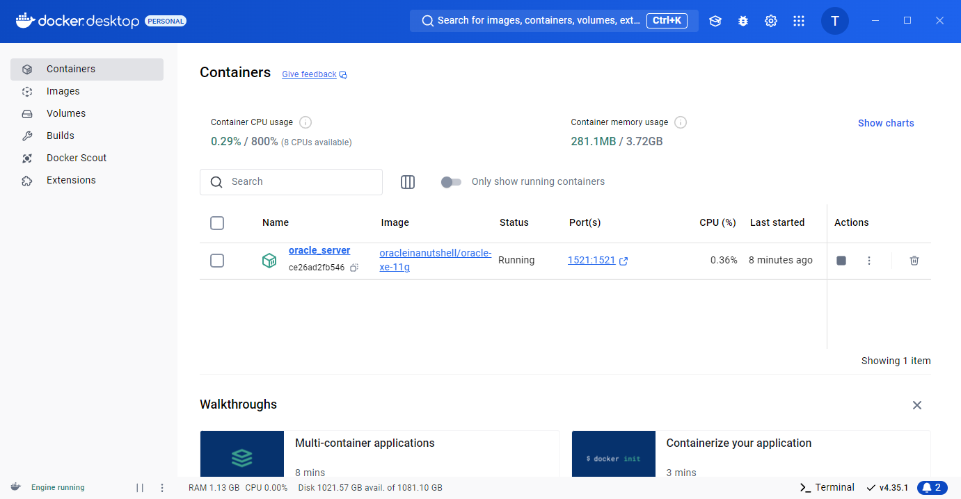Open Docker Scout in sidebar

[x=87, y=158]
